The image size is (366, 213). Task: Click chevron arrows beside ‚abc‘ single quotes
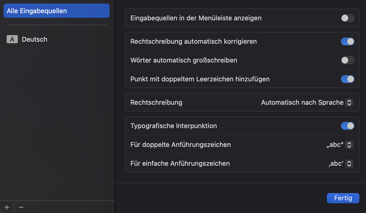(x=349, y=163)
